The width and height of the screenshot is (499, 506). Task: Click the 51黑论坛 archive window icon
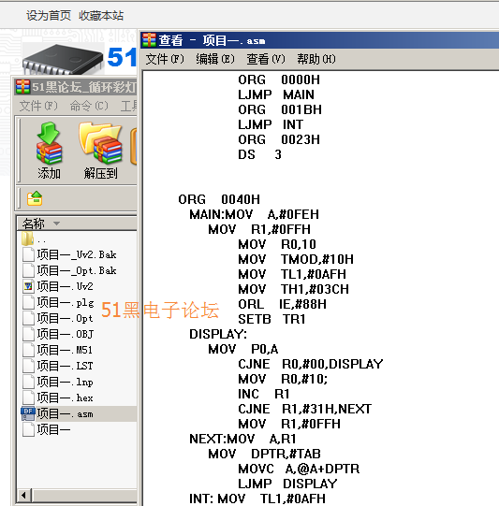click(22, 87)
